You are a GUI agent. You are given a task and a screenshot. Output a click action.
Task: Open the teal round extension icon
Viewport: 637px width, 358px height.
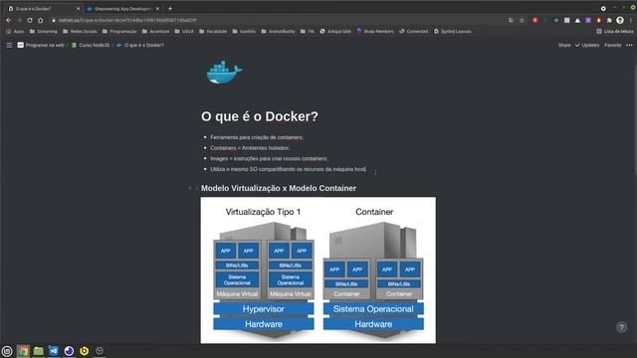point(556,20)
